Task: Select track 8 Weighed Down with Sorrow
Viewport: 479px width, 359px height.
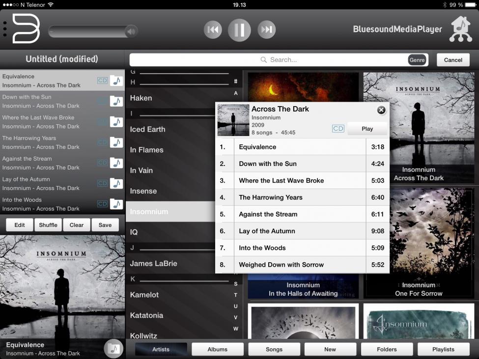Action: [303, 265]
